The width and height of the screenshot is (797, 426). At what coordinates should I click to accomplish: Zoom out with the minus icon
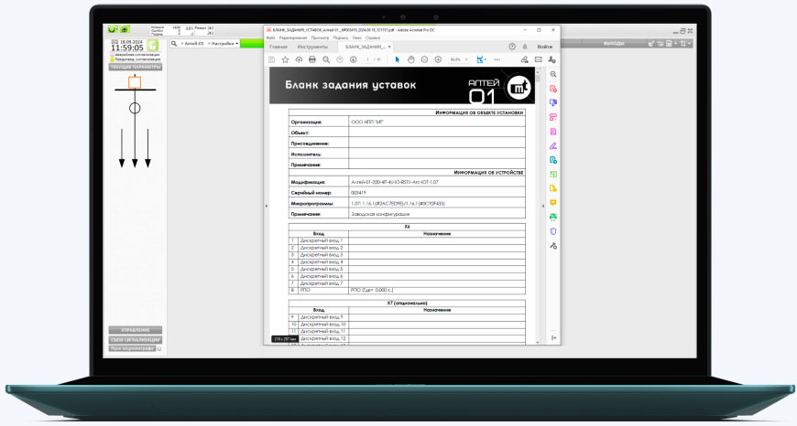[x=424, y=59]
